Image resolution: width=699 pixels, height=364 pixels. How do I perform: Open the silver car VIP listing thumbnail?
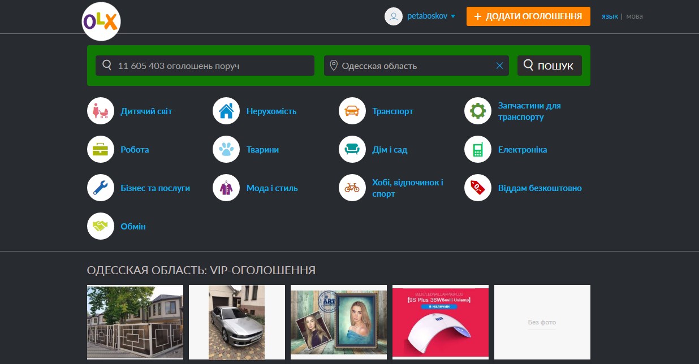pyautogui.click(x=236, y=322)
